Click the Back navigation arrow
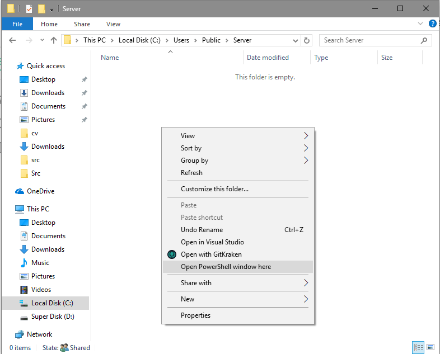 [13, 40]
